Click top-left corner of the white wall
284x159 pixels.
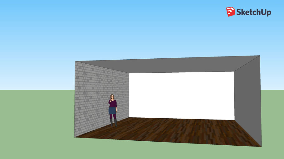click(129, 74)
